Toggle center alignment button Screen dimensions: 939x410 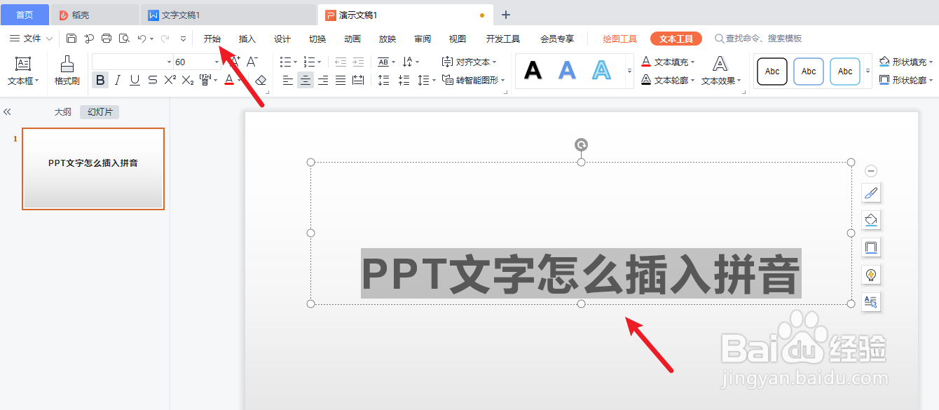point(306,81)
